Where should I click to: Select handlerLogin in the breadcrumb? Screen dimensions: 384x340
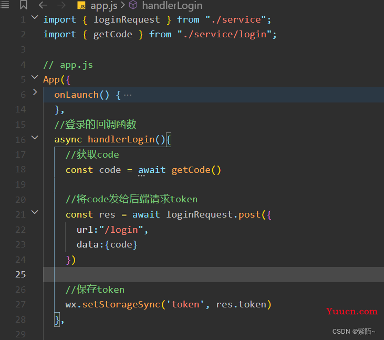(172, 6)
